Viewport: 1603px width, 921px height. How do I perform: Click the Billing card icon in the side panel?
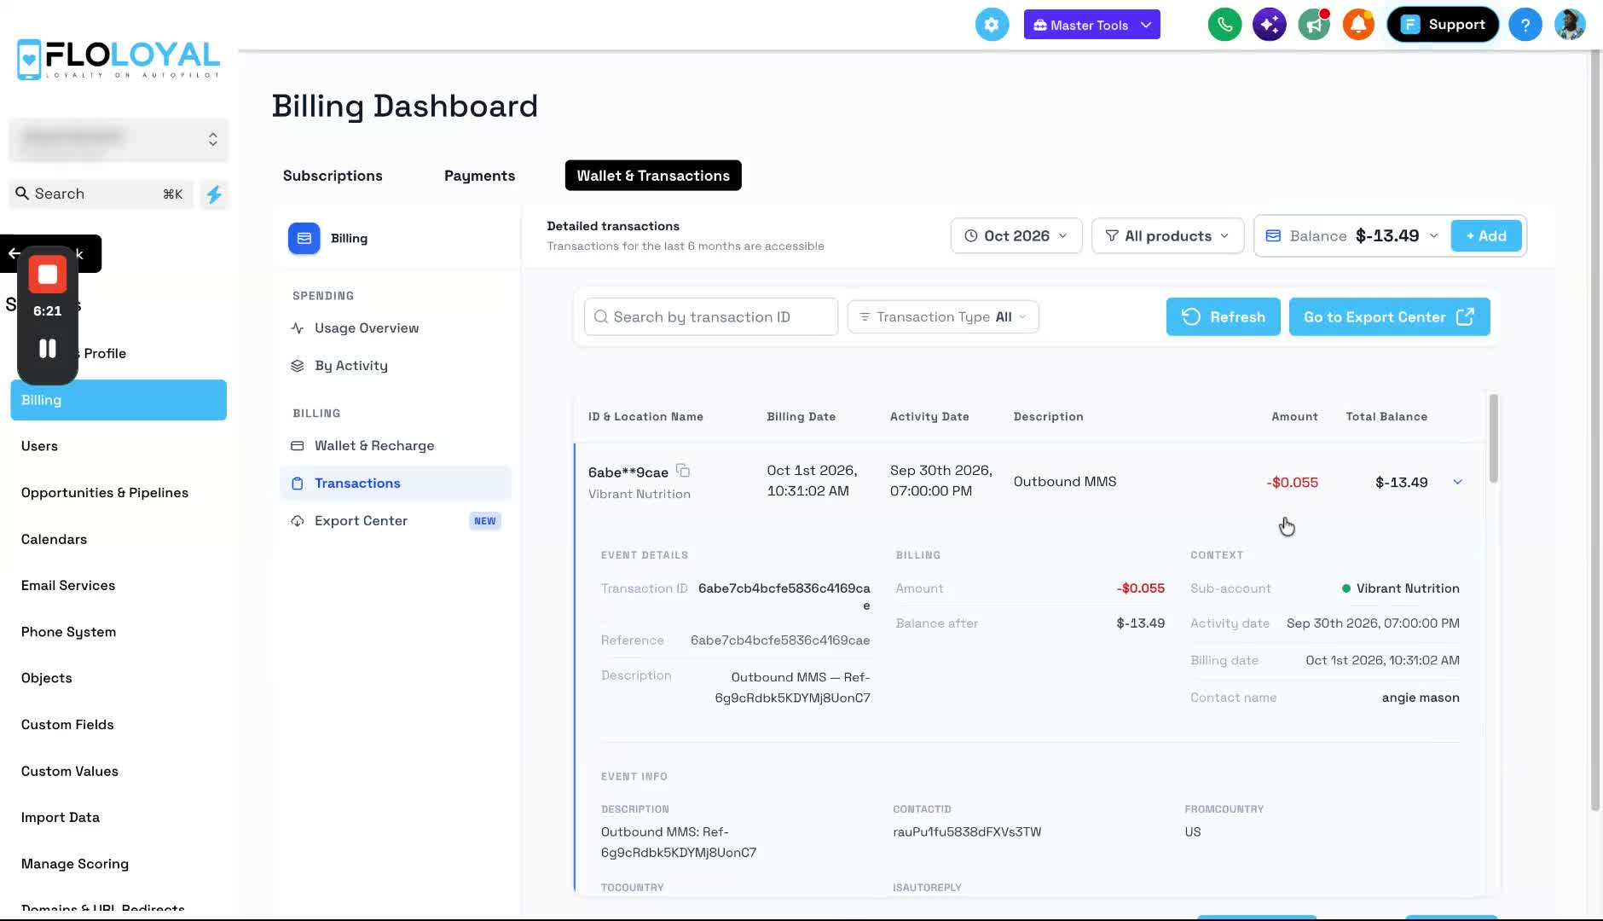coord(304,239)
